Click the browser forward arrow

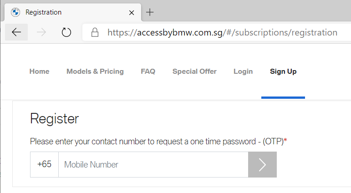tap(41, 32)
